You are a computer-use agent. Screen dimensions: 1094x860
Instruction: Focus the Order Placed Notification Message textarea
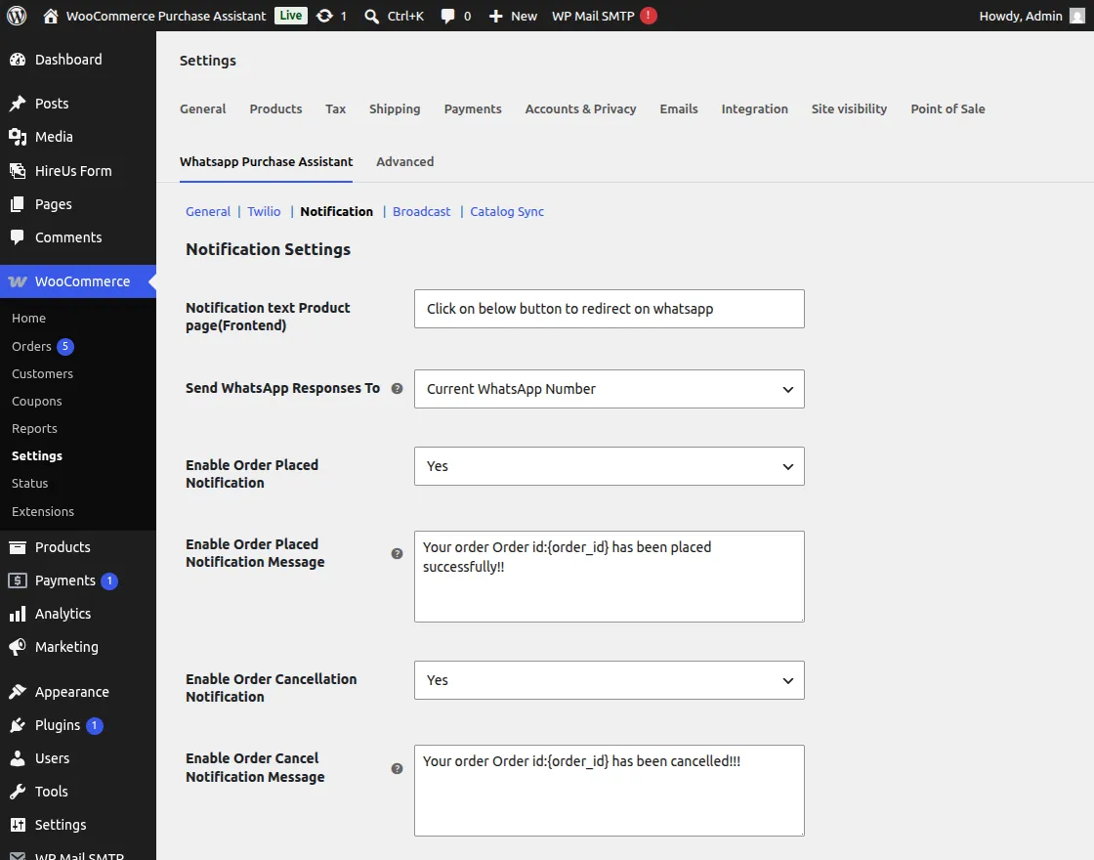(x=610, y=577)
